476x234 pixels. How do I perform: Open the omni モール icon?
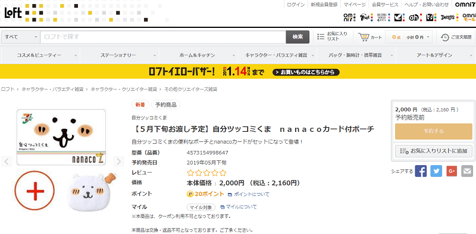[x=469, y=17]
